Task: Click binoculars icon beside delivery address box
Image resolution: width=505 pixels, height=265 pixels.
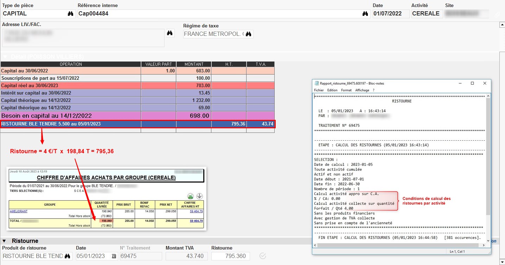Action: [170, 33]
